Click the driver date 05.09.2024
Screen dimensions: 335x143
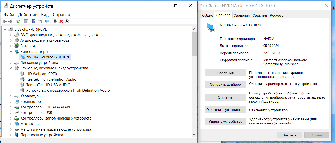[271, 46]
